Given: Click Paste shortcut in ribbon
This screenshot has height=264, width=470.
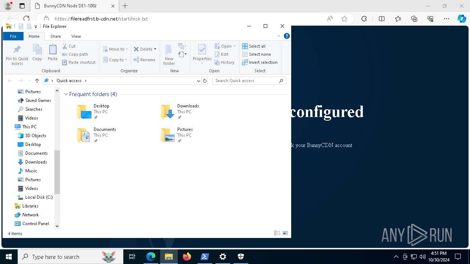Looking at the screenshot, I should click(79, 62).
